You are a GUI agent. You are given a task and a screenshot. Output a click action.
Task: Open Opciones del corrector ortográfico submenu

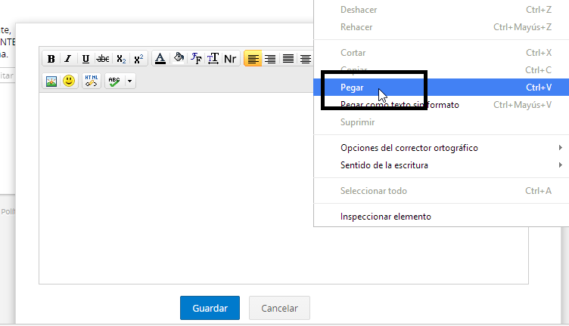tap(441, 148)
